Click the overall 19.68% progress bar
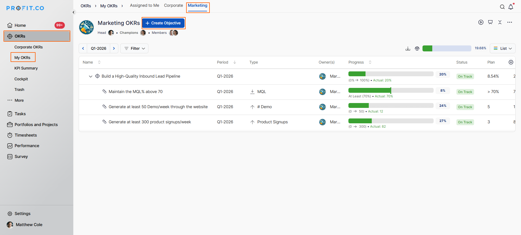 click(x=447, y=48)
